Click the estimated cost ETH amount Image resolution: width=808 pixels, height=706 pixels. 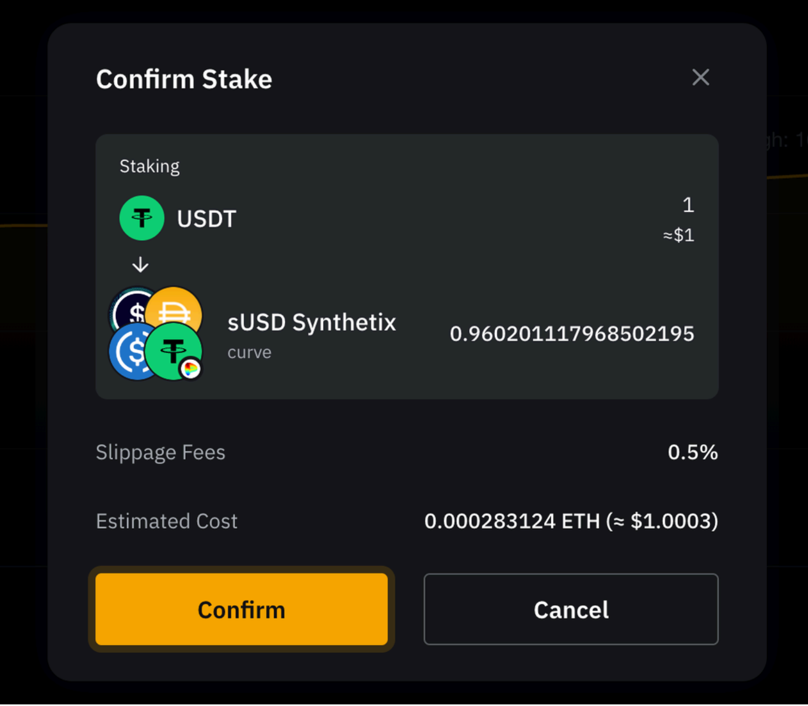pyautogui.click(x=571, y=521)
